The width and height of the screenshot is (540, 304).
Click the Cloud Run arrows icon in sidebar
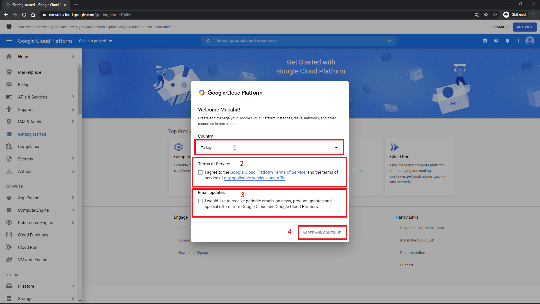9,247
